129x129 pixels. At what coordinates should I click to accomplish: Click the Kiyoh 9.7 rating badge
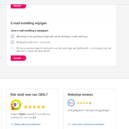click(x=16, y=105)
